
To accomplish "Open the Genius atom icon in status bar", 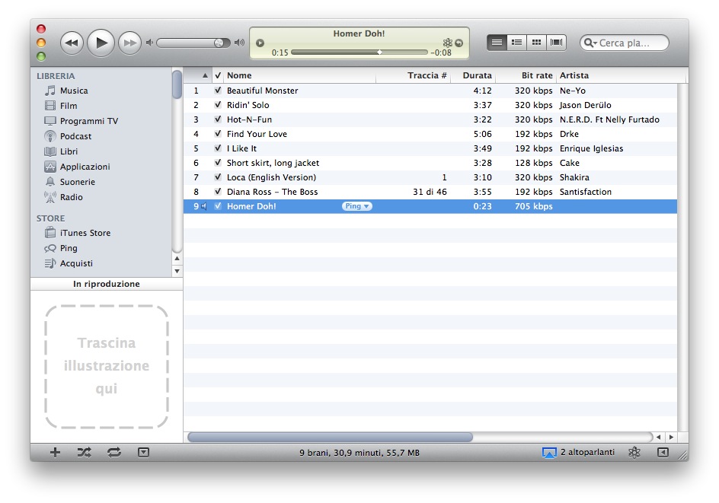I will click(634, 452).
